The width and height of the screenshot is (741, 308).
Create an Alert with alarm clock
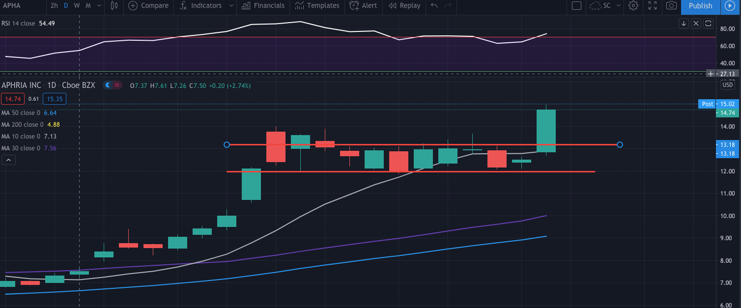354,6
